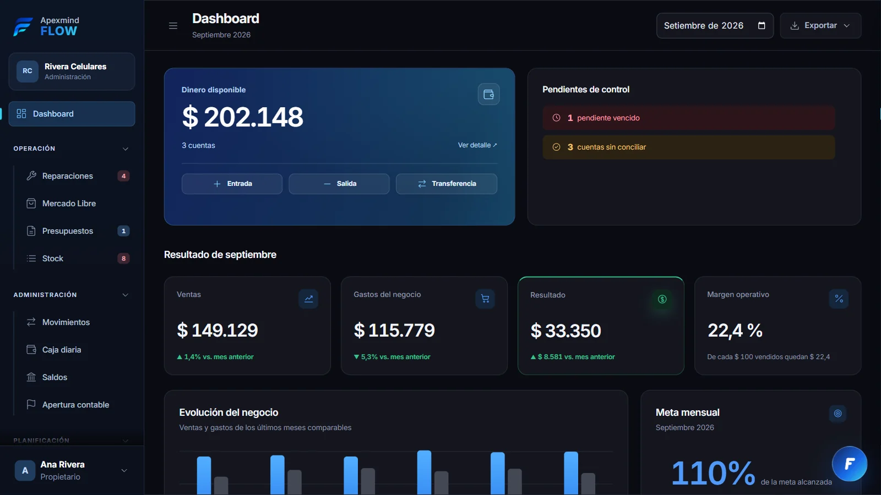Click the Apexmind Flow logo
The image size is (881, 495).
(x=46, y=26)
